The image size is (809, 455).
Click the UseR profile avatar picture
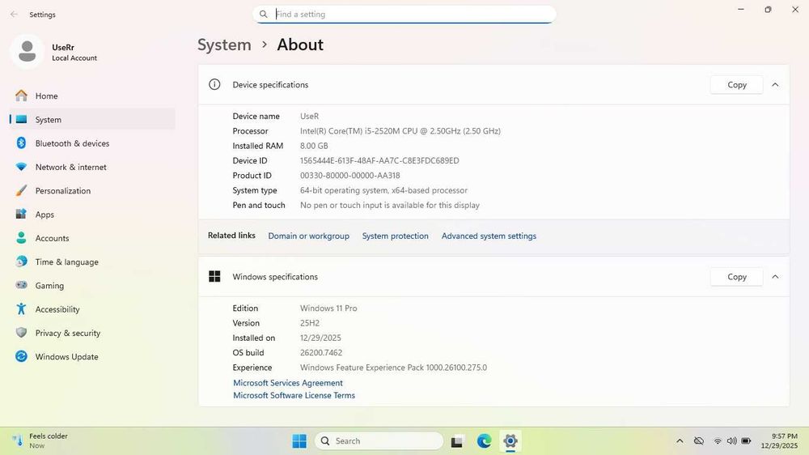click(27, 52)
